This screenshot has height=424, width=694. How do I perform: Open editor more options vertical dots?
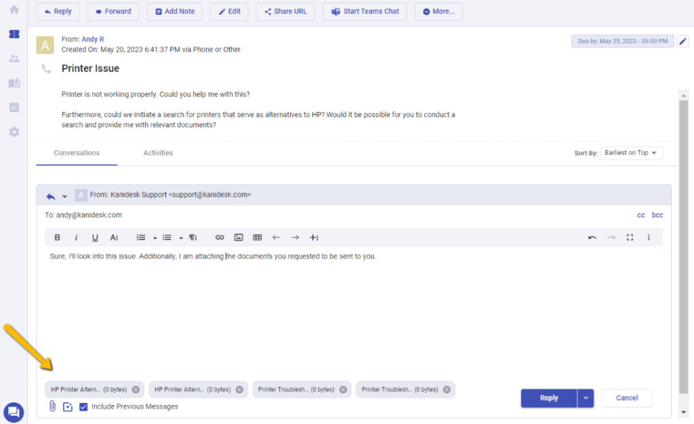[x=649, y=237]
